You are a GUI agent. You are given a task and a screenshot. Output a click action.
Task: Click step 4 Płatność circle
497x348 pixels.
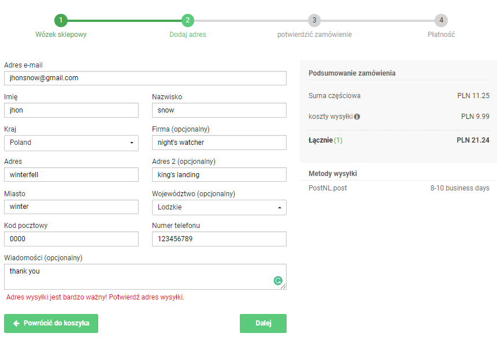441,21
